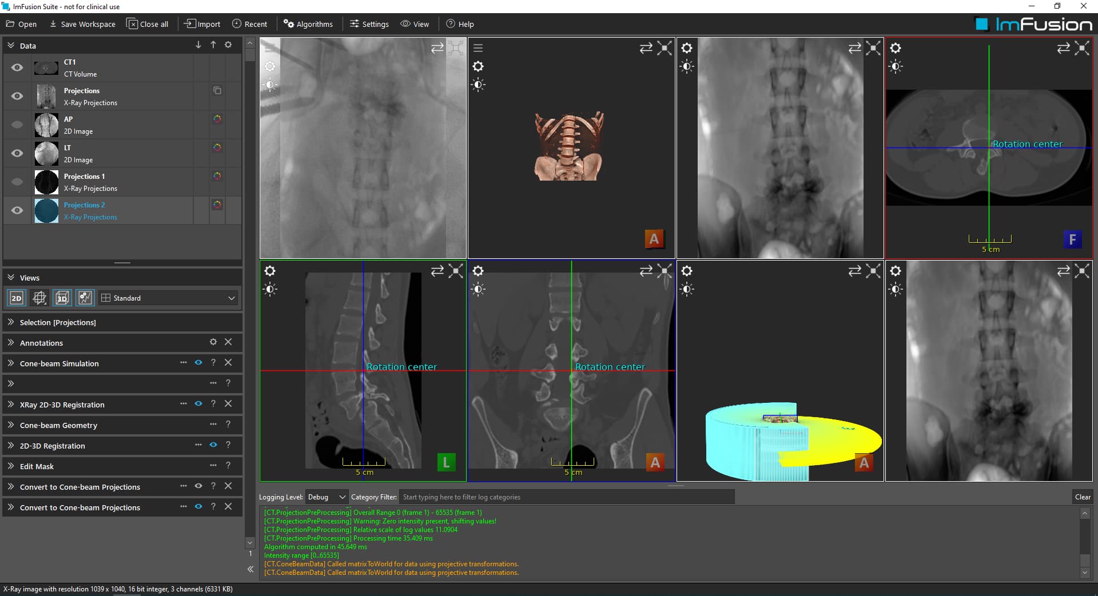Click the brightness/contrast icon in the top-left viewport

(270, 85)
